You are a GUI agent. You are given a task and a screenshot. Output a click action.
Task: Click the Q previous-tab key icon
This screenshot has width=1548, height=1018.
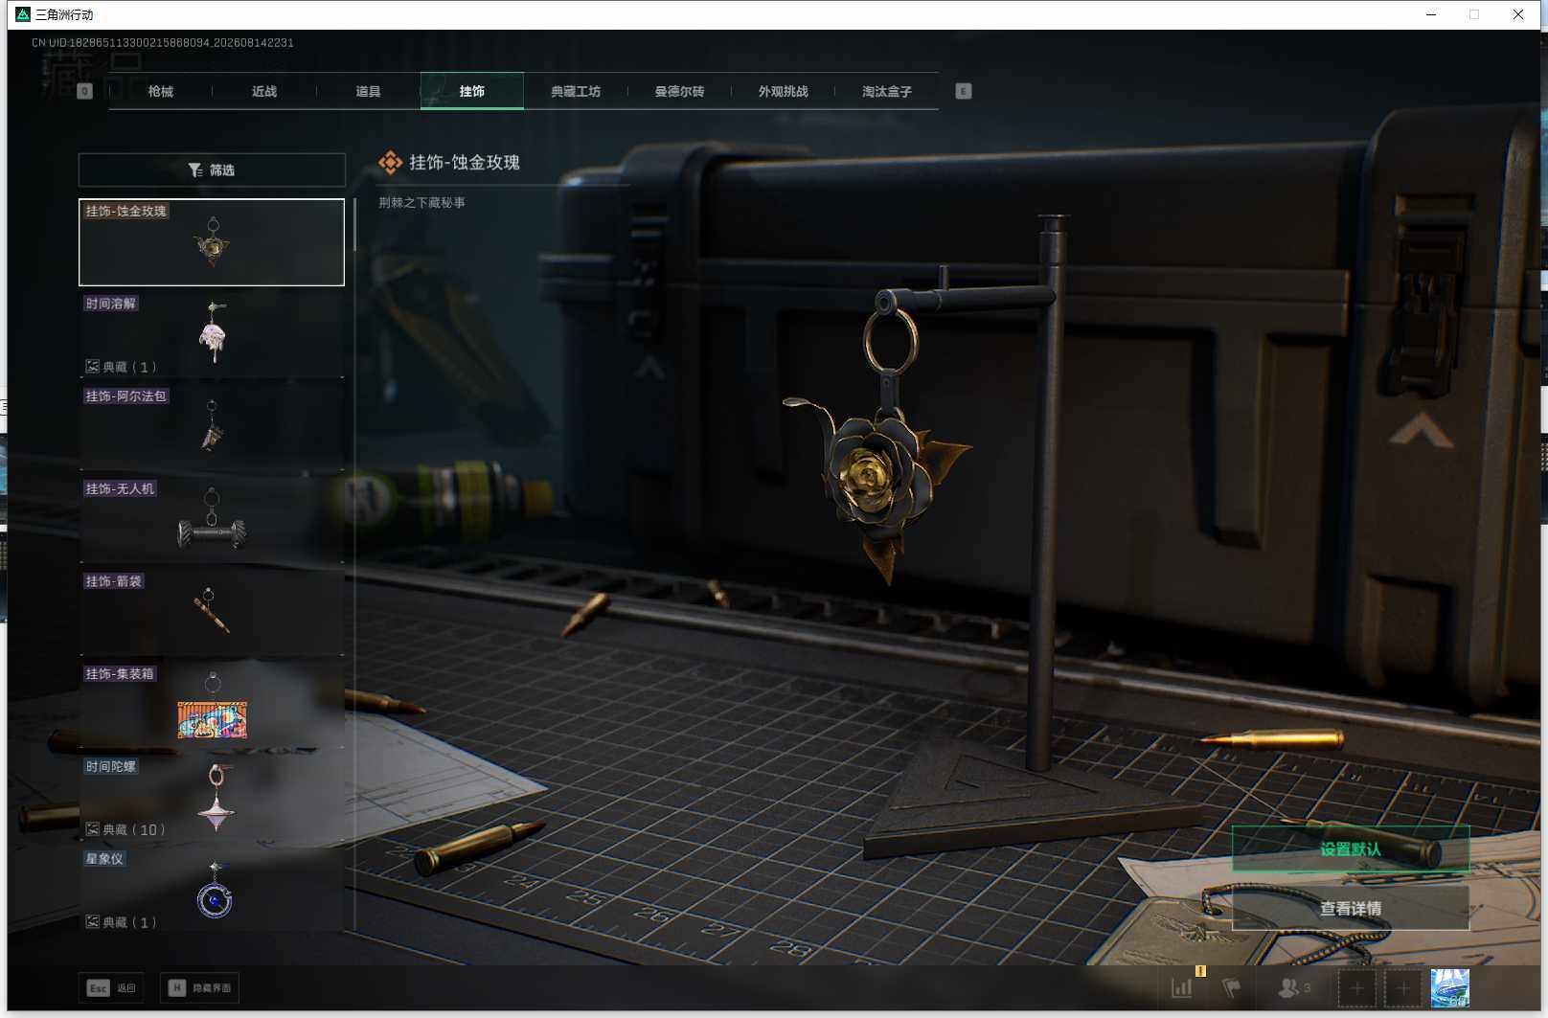tap(85, 91)
